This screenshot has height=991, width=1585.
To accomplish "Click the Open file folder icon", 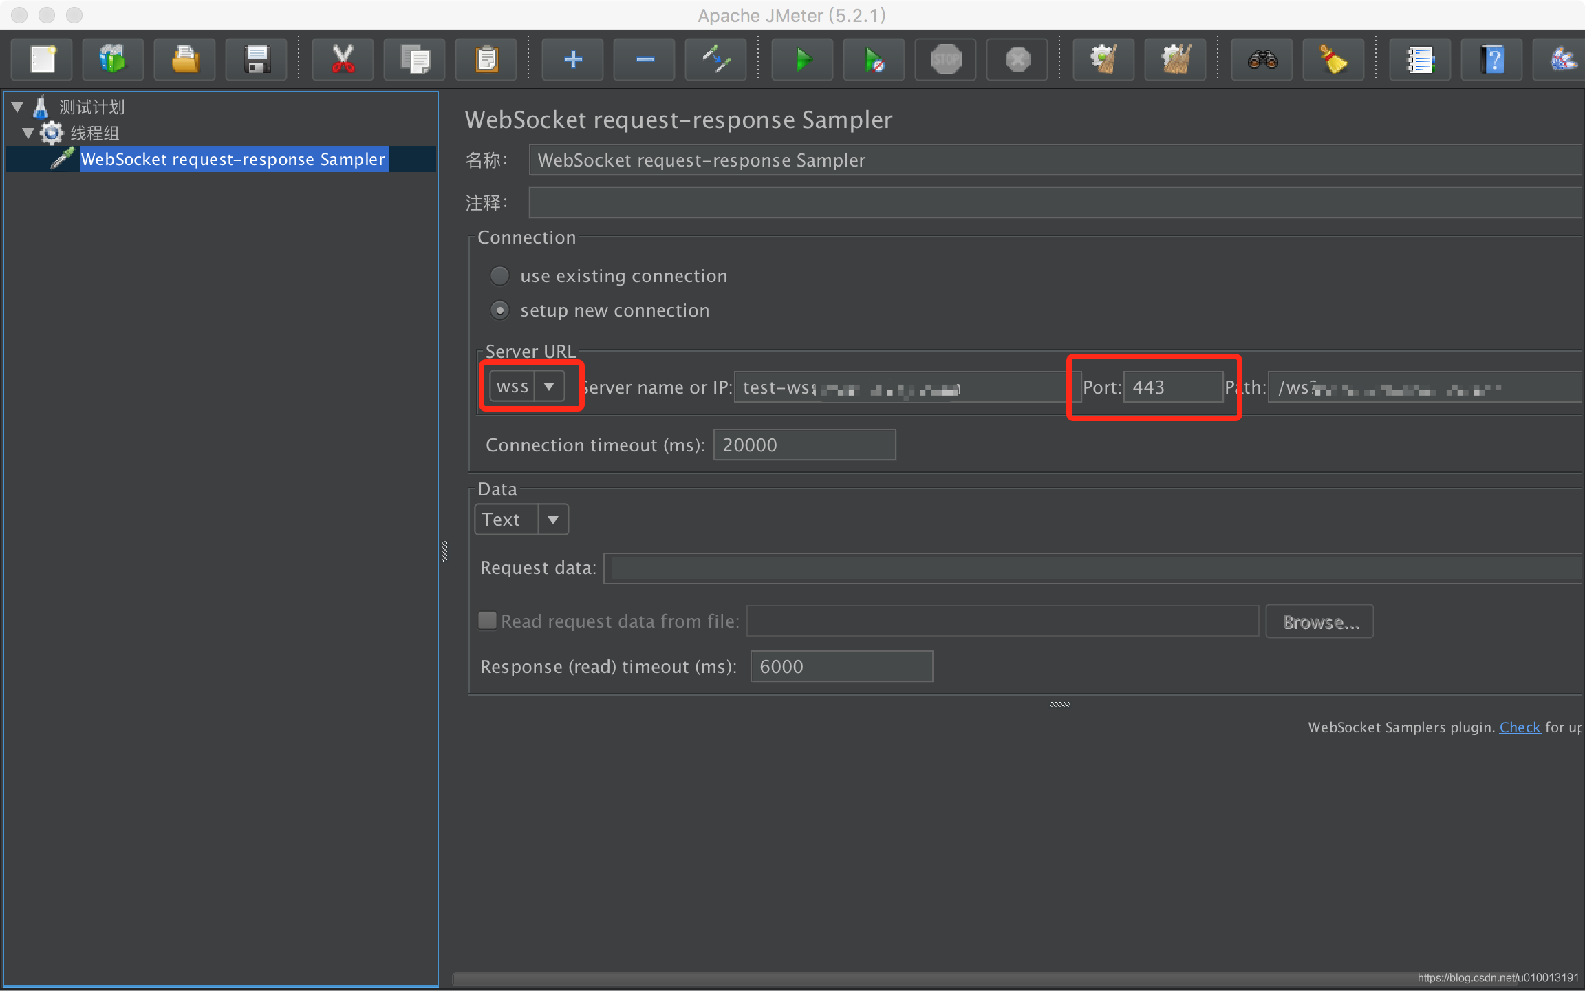I will 185,59.
